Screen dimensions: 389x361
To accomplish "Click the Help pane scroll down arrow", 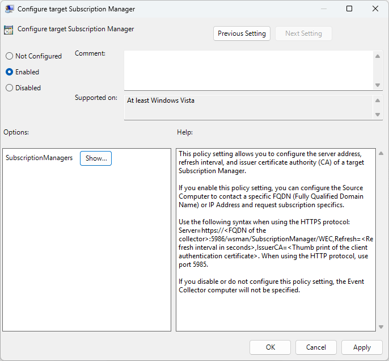I will pyautogui.click(x=379, y=326).
